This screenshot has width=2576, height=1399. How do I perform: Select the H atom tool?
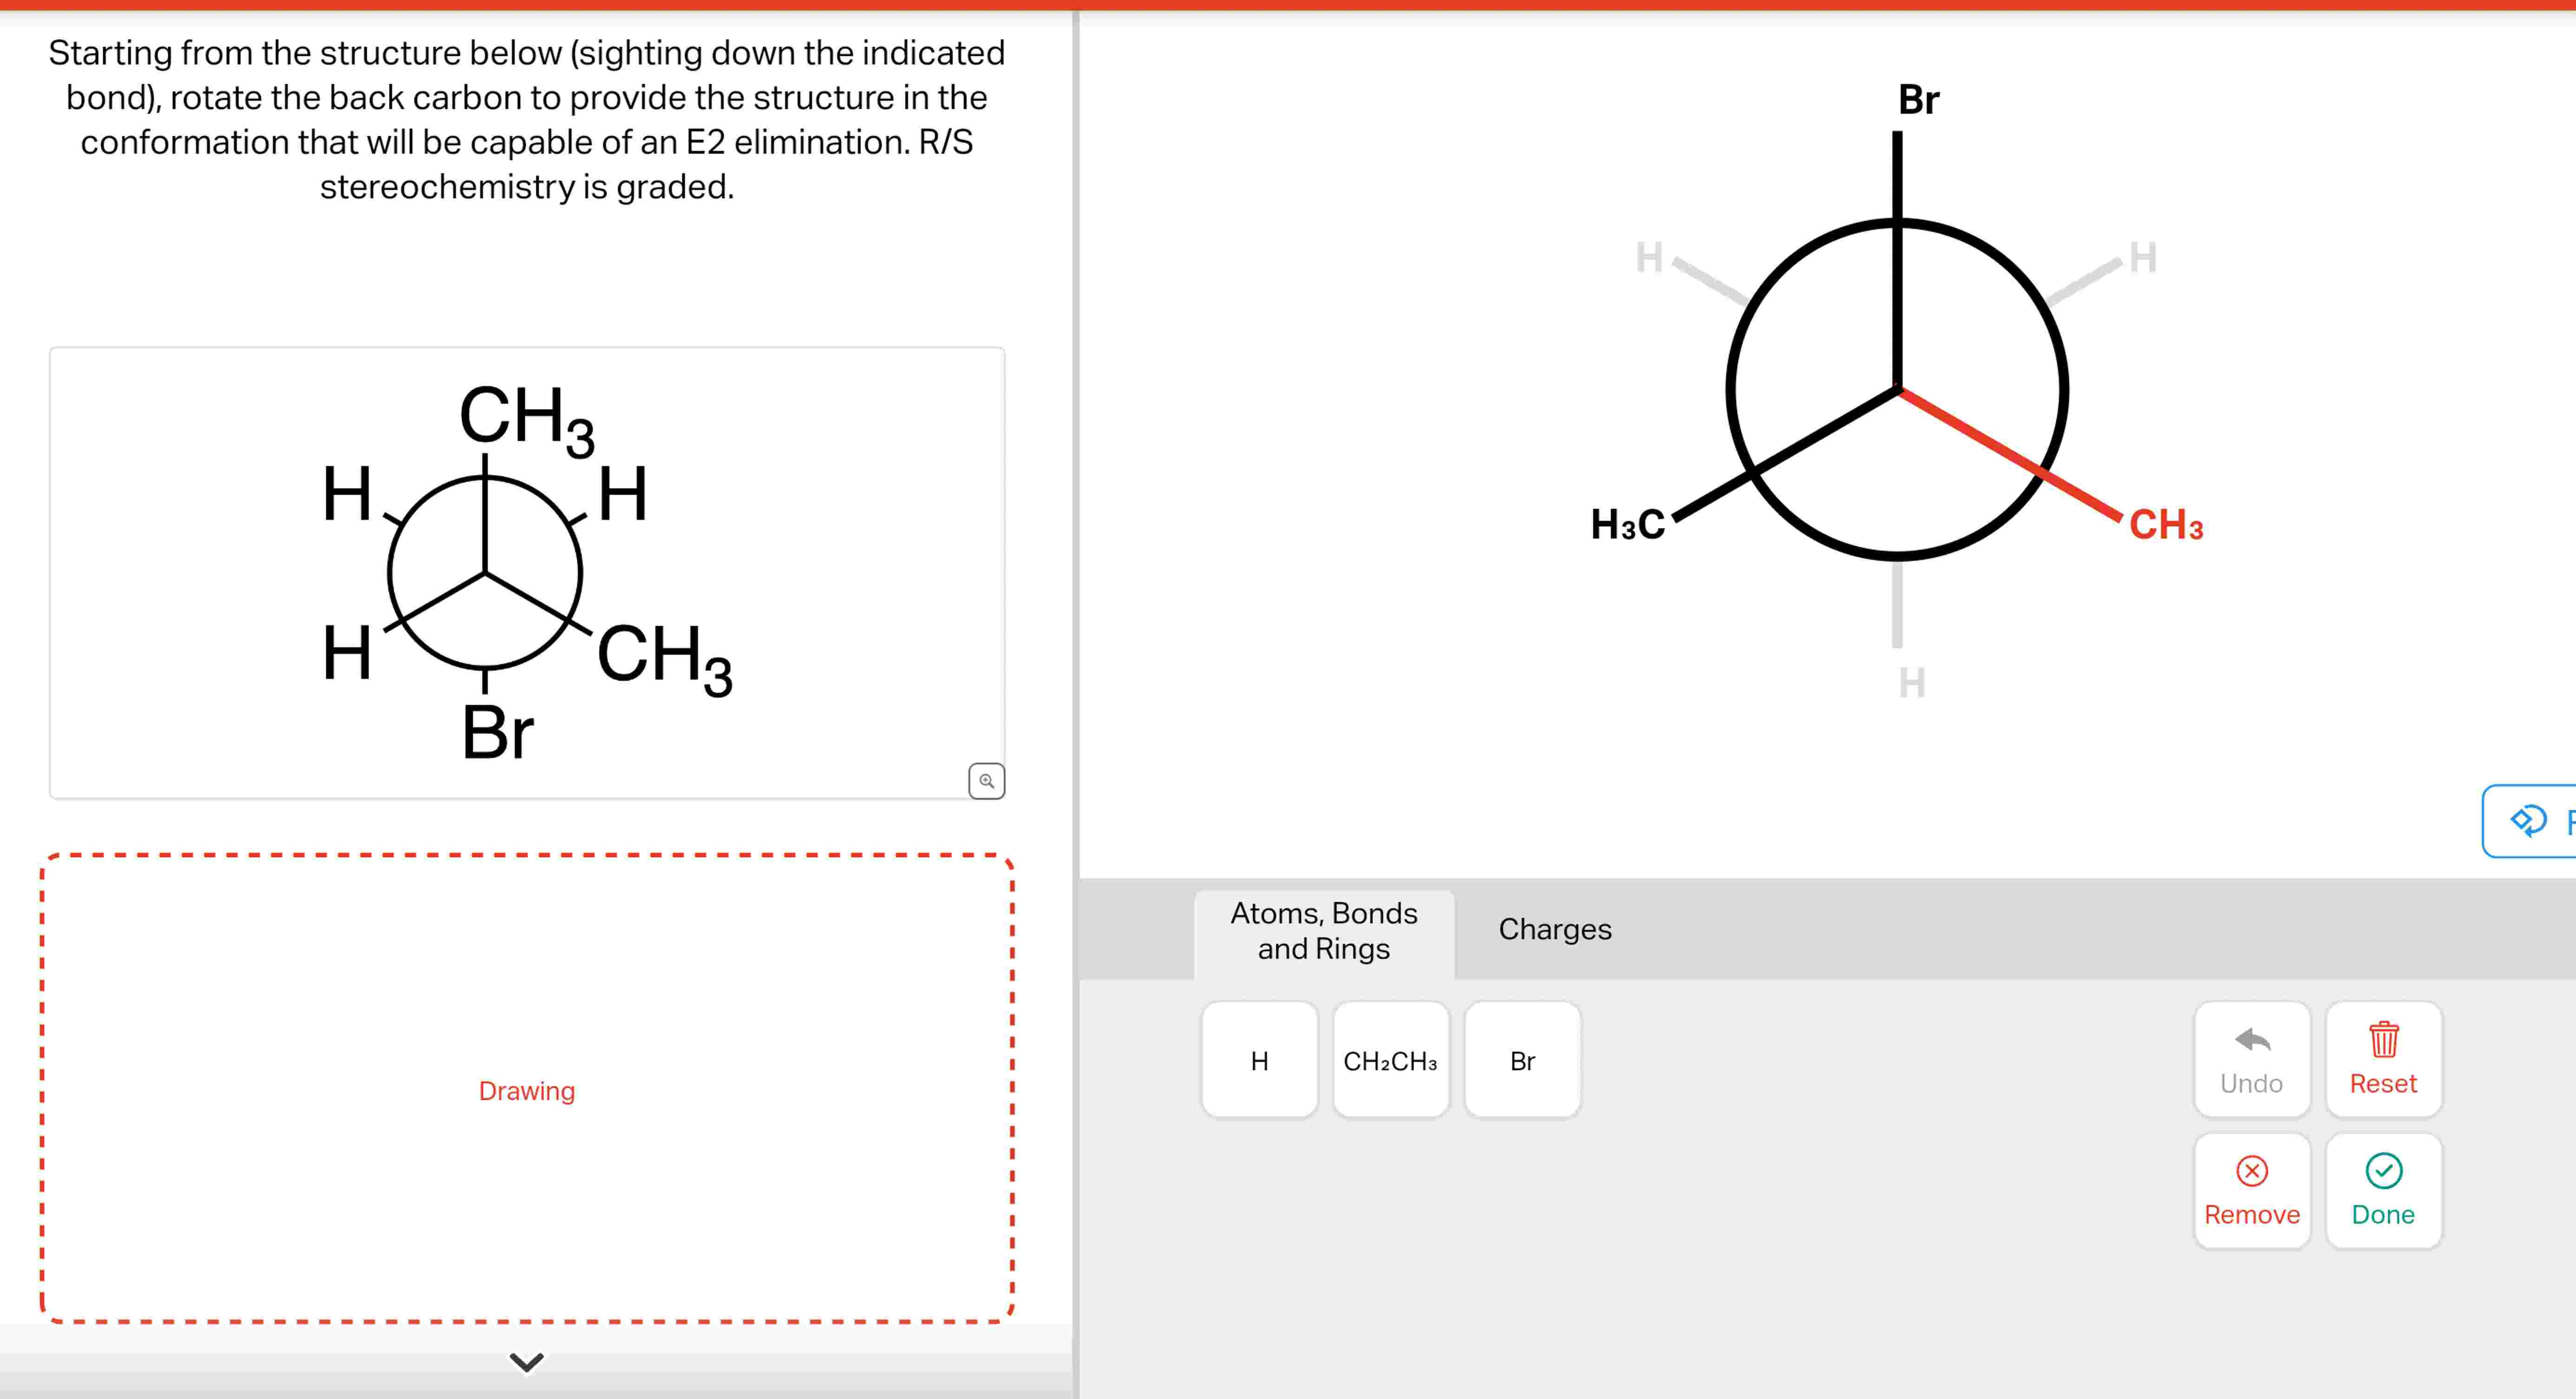tap(1259, 1060)
